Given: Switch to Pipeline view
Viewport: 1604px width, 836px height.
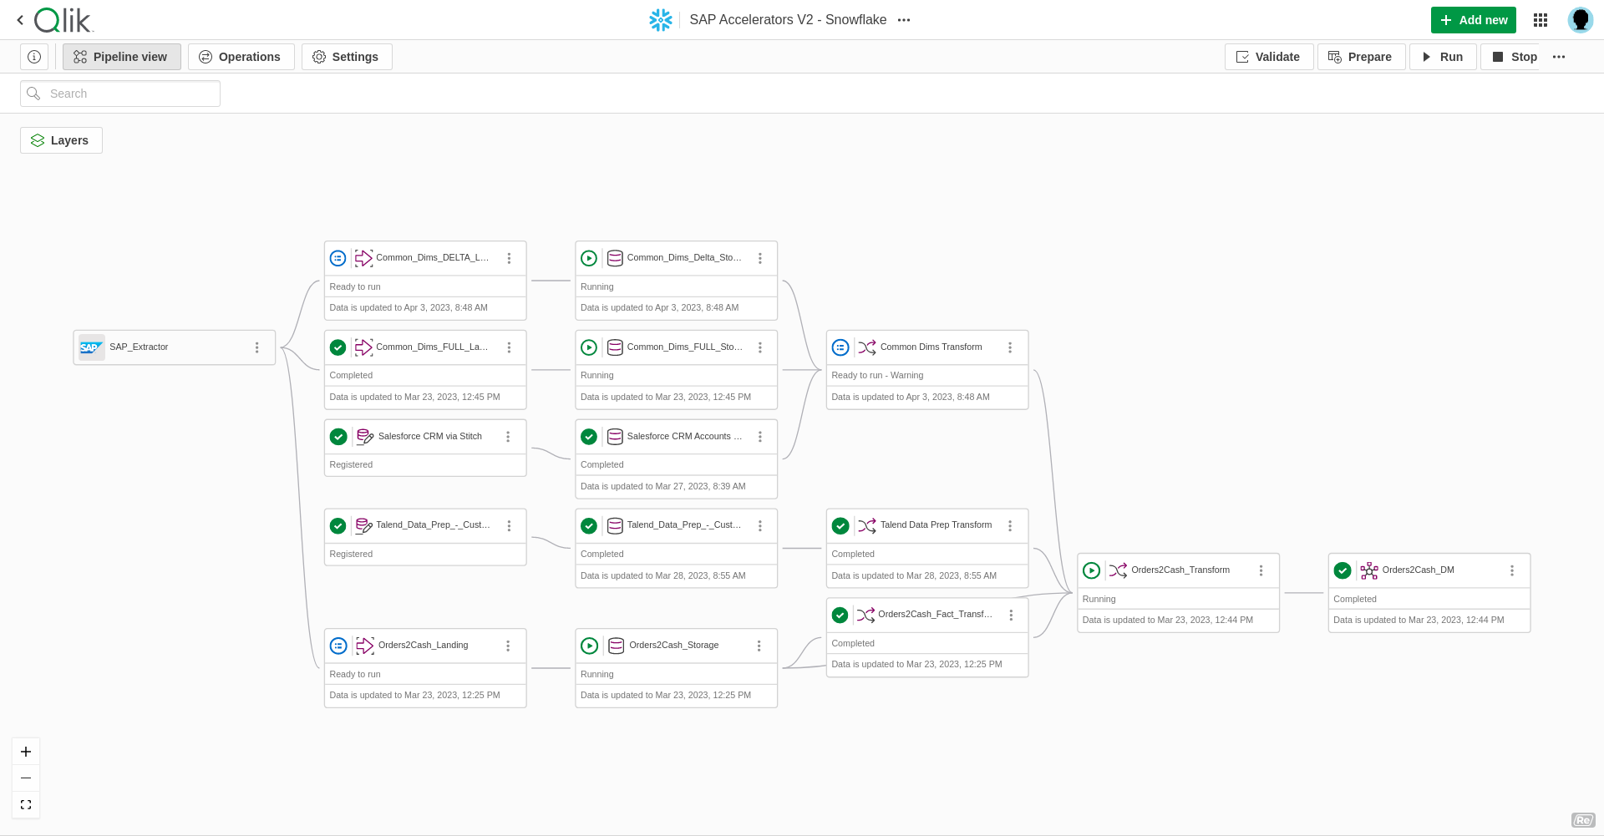Looking at the screenshot, I should 121,56.
